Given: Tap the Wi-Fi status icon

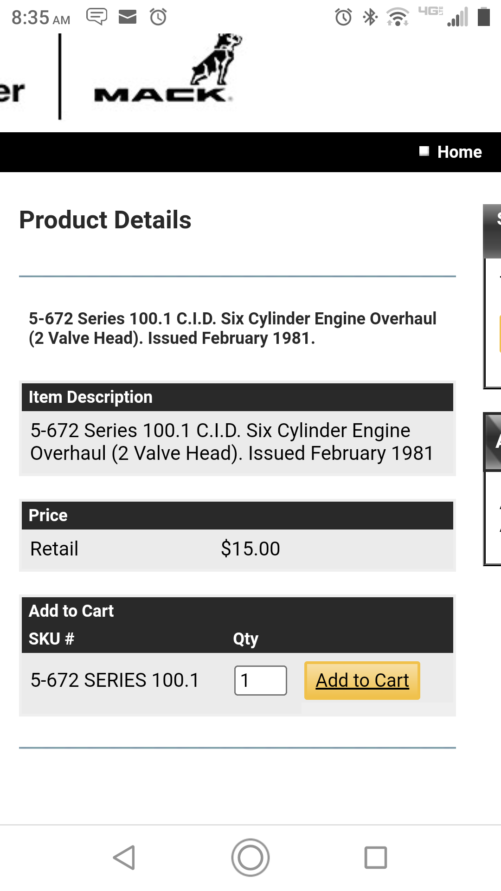Looking at the screenshot, I should pyautogui.click(x=398, y=17).
